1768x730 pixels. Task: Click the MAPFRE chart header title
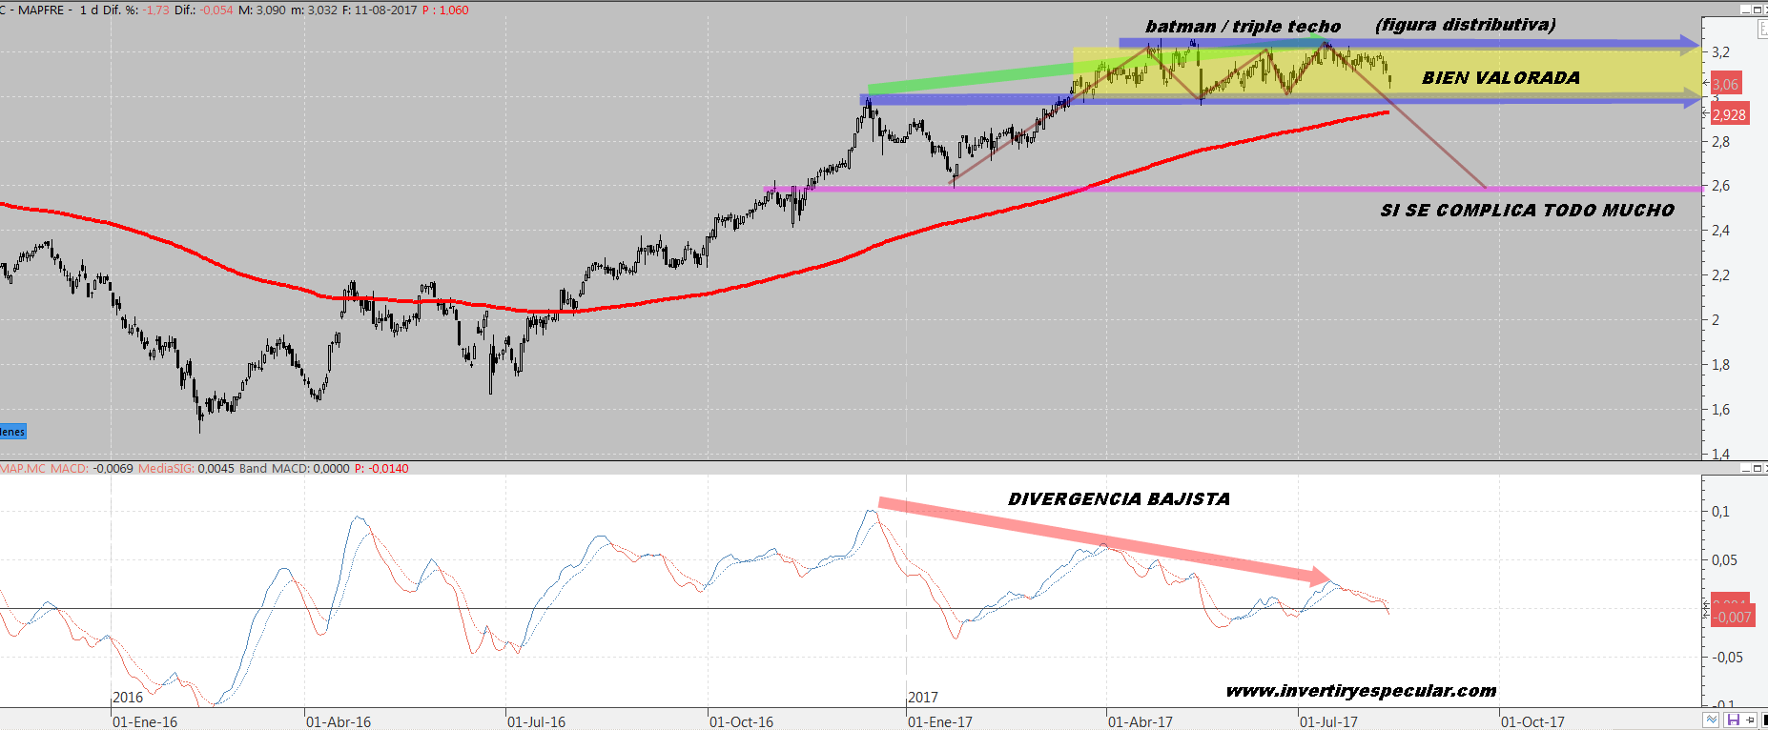point(45,10)
